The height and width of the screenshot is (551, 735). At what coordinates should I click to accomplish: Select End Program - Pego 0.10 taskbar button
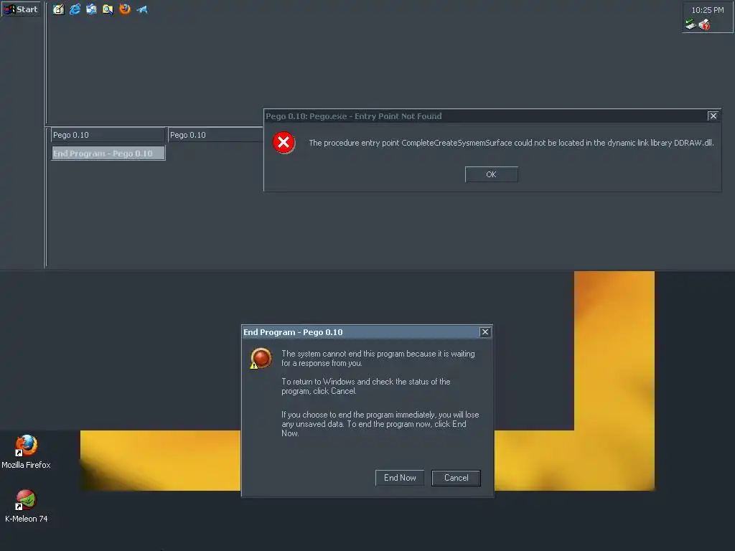coord(108,154)
